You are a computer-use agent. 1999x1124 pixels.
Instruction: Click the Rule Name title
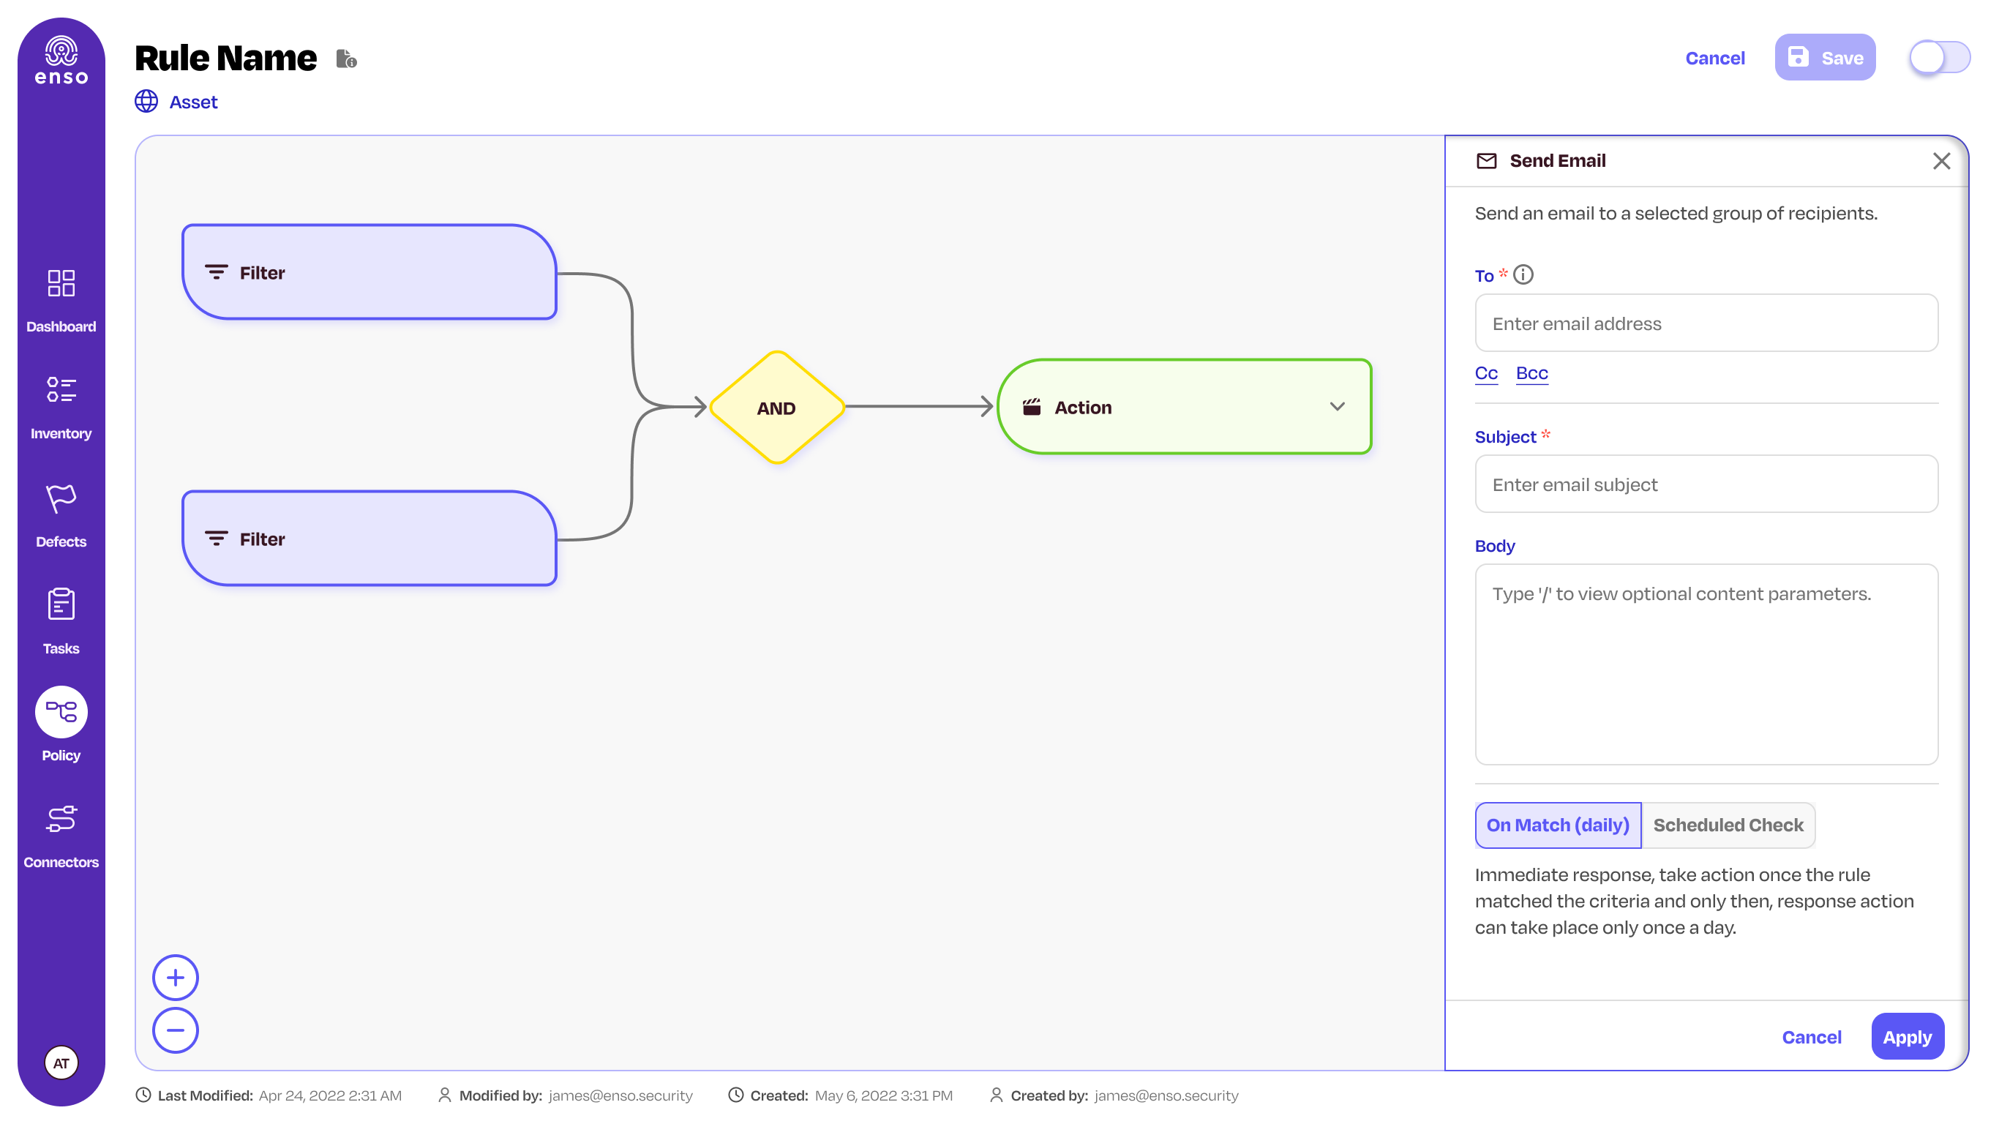click(x=226, y=59)
